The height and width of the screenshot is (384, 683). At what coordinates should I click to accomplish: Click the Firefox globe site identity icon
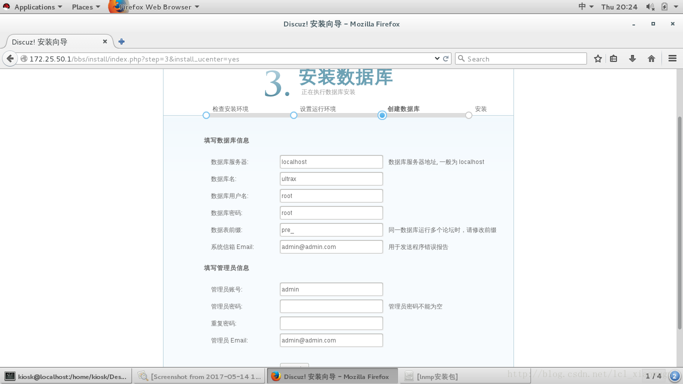pos(23,58)
